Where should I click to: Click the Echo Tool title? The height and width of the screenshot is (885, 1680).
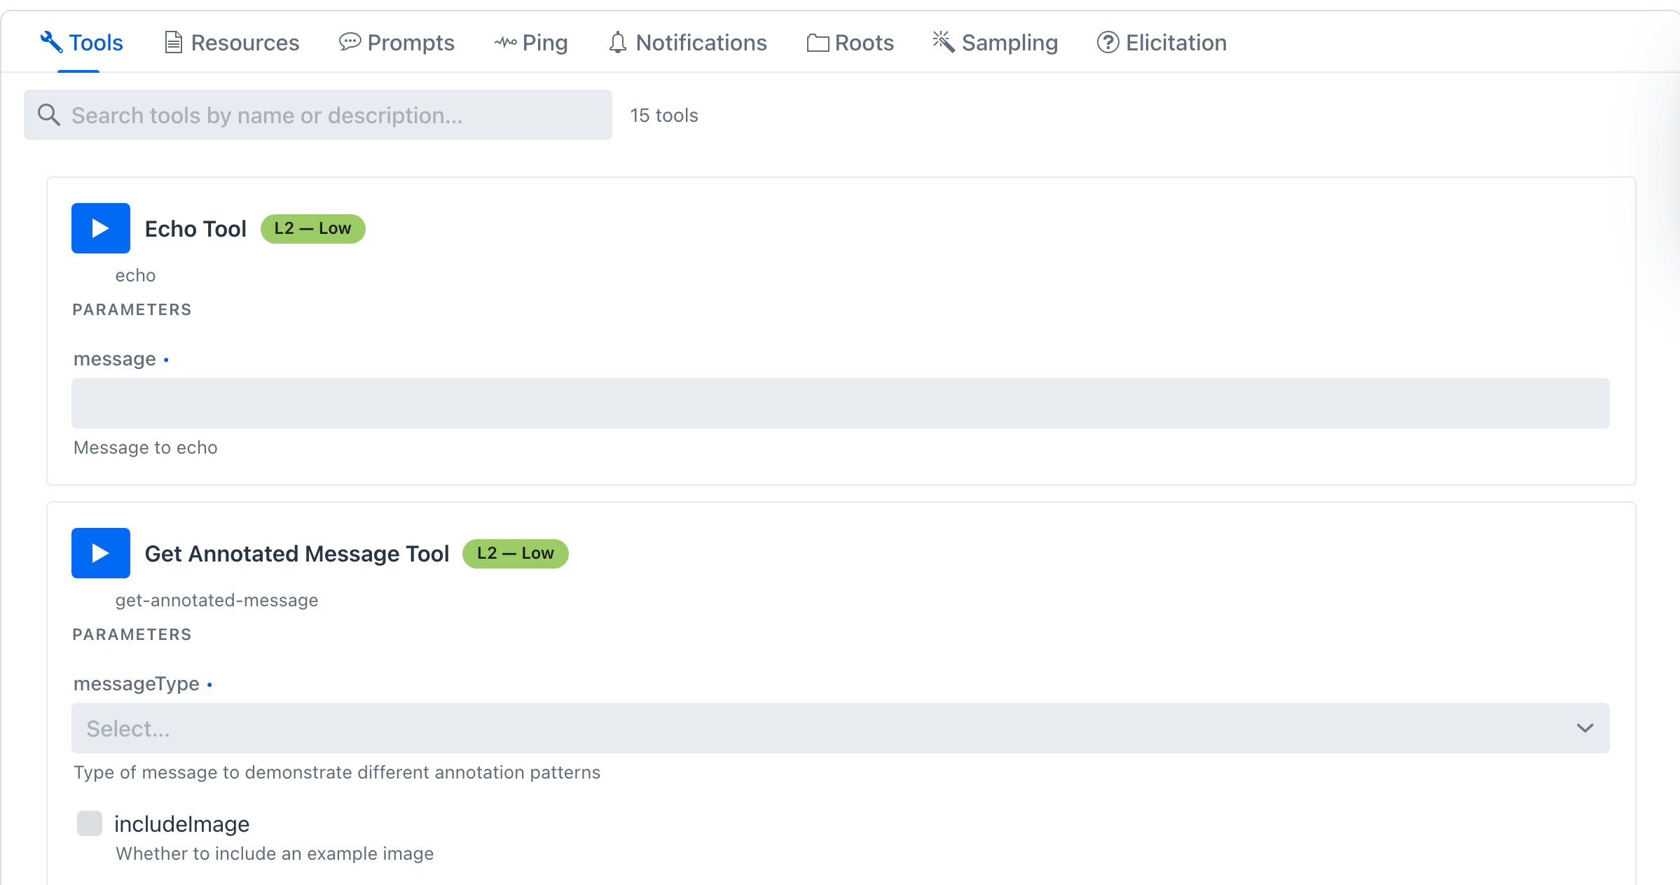point(195,229)
